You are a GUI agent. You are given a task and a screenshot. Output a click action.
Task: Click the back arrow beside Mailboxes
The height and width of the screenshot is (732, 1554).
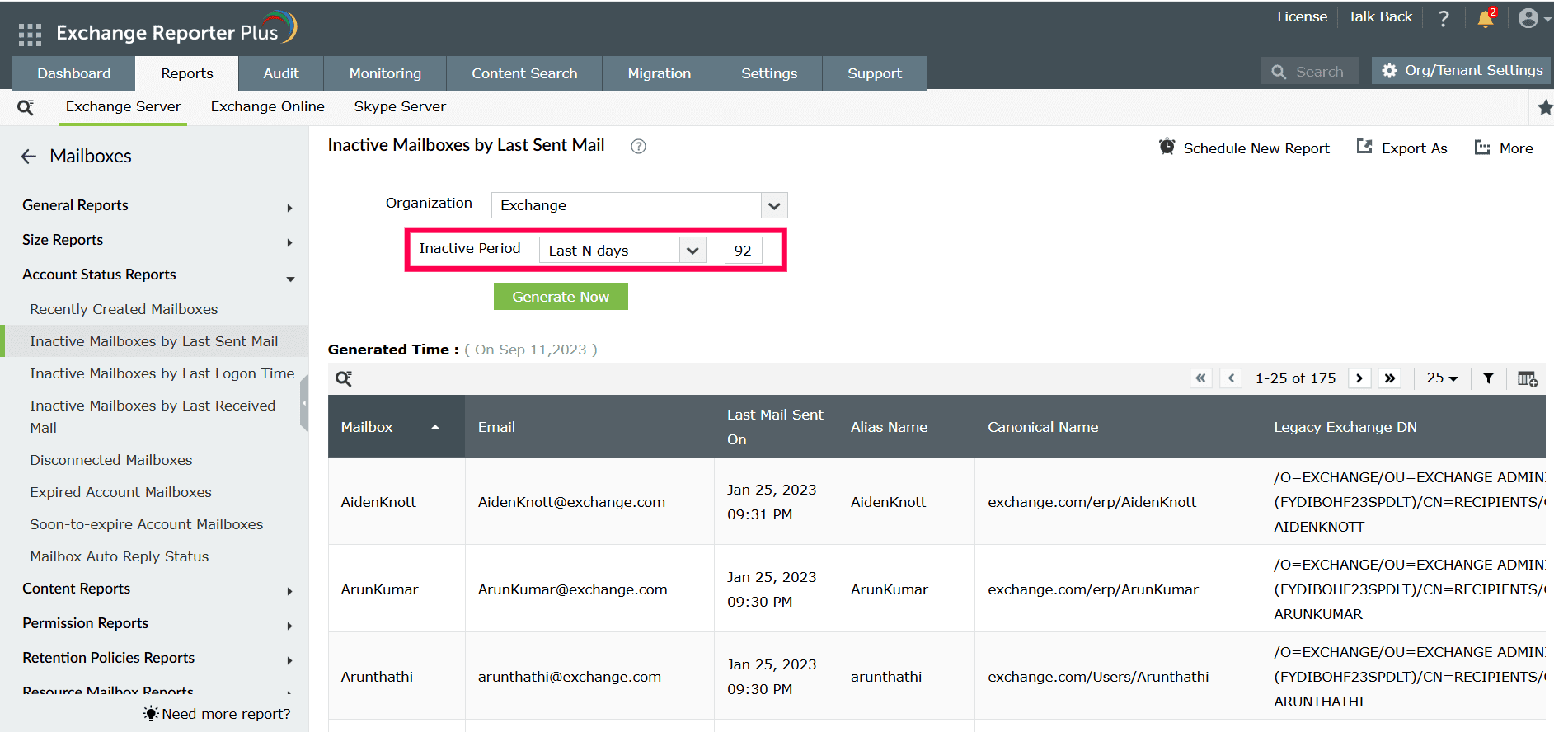click(29, 157)
